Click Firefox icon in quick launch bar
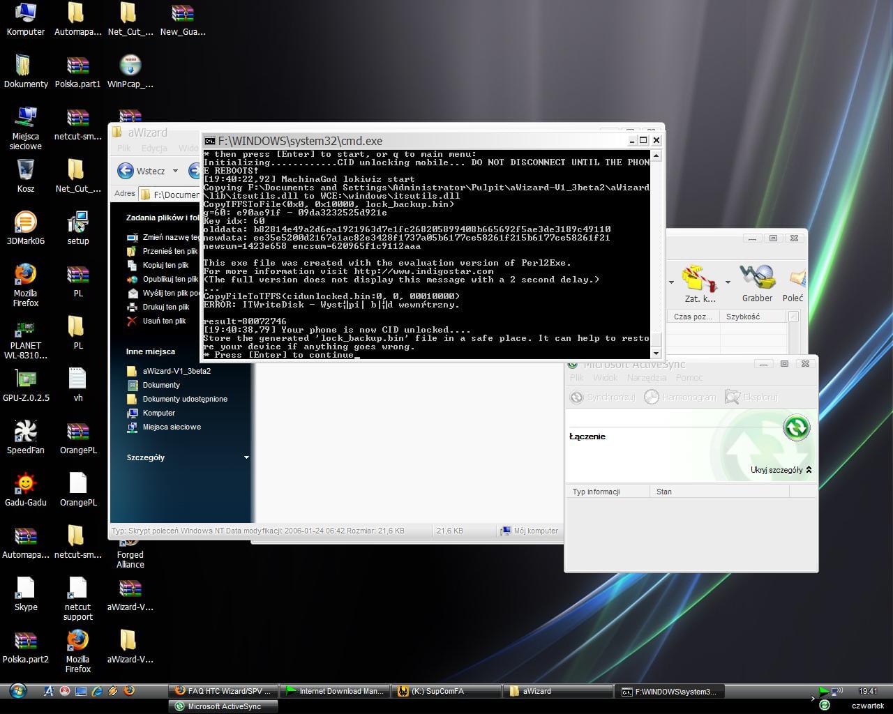 click(x=129, y=691)
